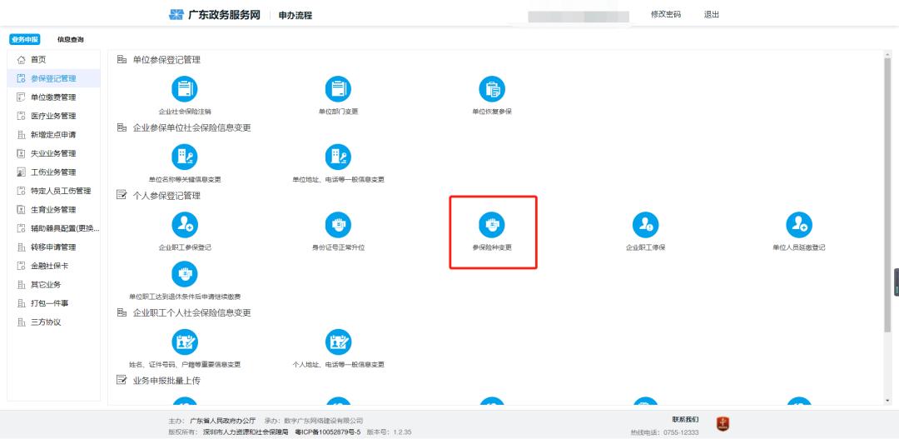Launch the 企业职工参保登记 icon
Viewport: 899px width, 439px height.
[184, 225]
